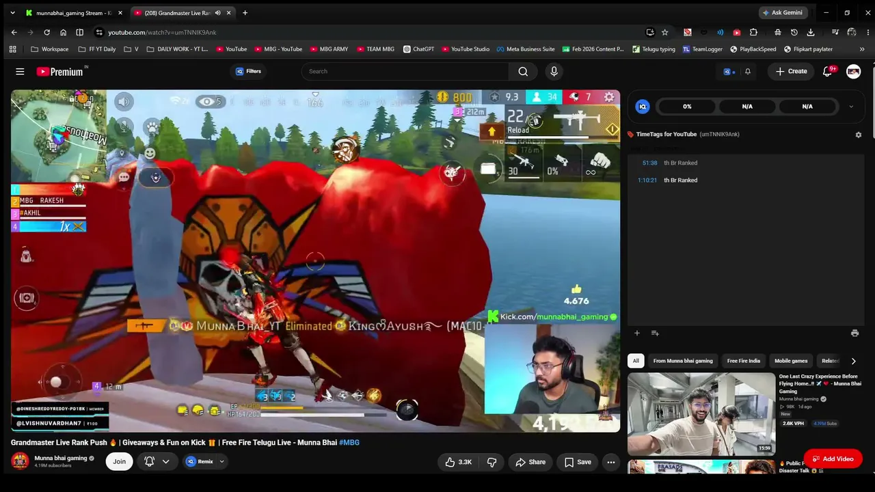This screenshot has width=875, height=492.
Task: Save the video to a playlist
Action: [578, 462]
